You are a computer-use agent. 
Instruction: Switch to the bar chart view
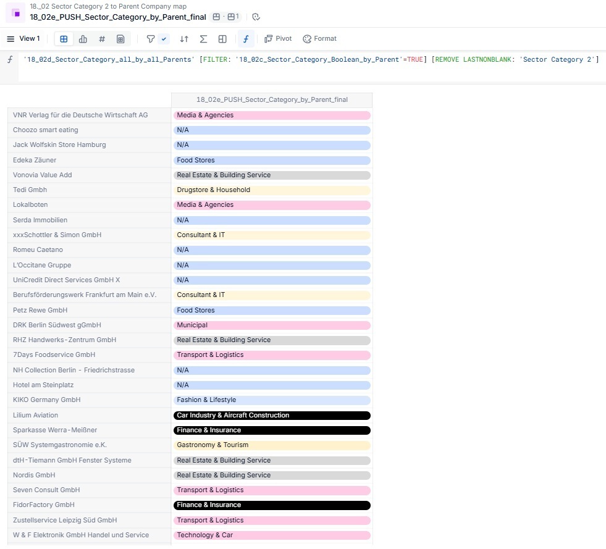83,39
